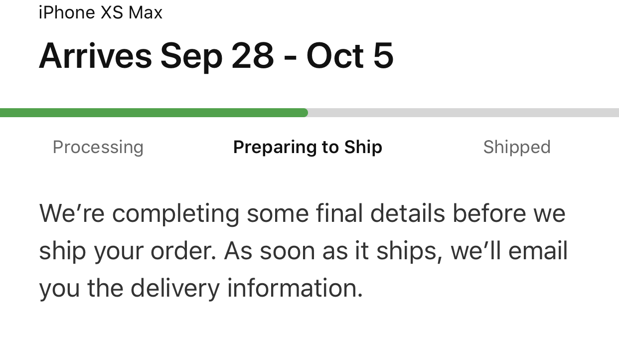The width and height of the screenshot is (619, 352).
Task: Tap the iPhone XS Max product label
Action: pyautogui.click(x=101, y=12)
